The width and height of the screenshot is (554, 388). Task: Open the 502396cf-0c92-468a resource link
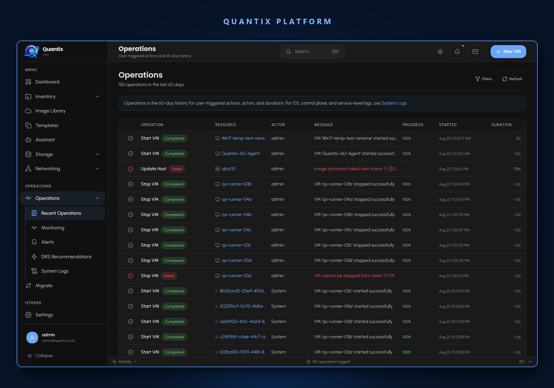coord(243,306)
